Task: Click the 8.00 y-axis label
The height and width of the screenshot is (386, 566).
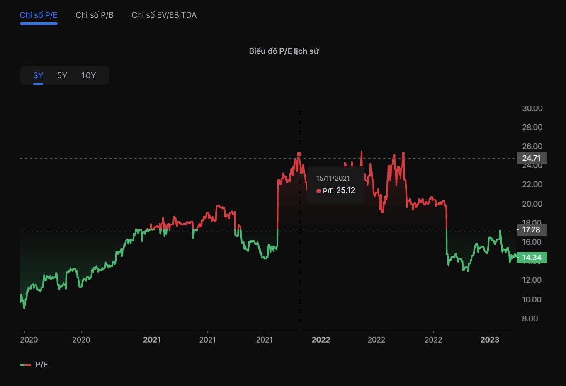Action: pyautogui.click(x=530, y=318)
